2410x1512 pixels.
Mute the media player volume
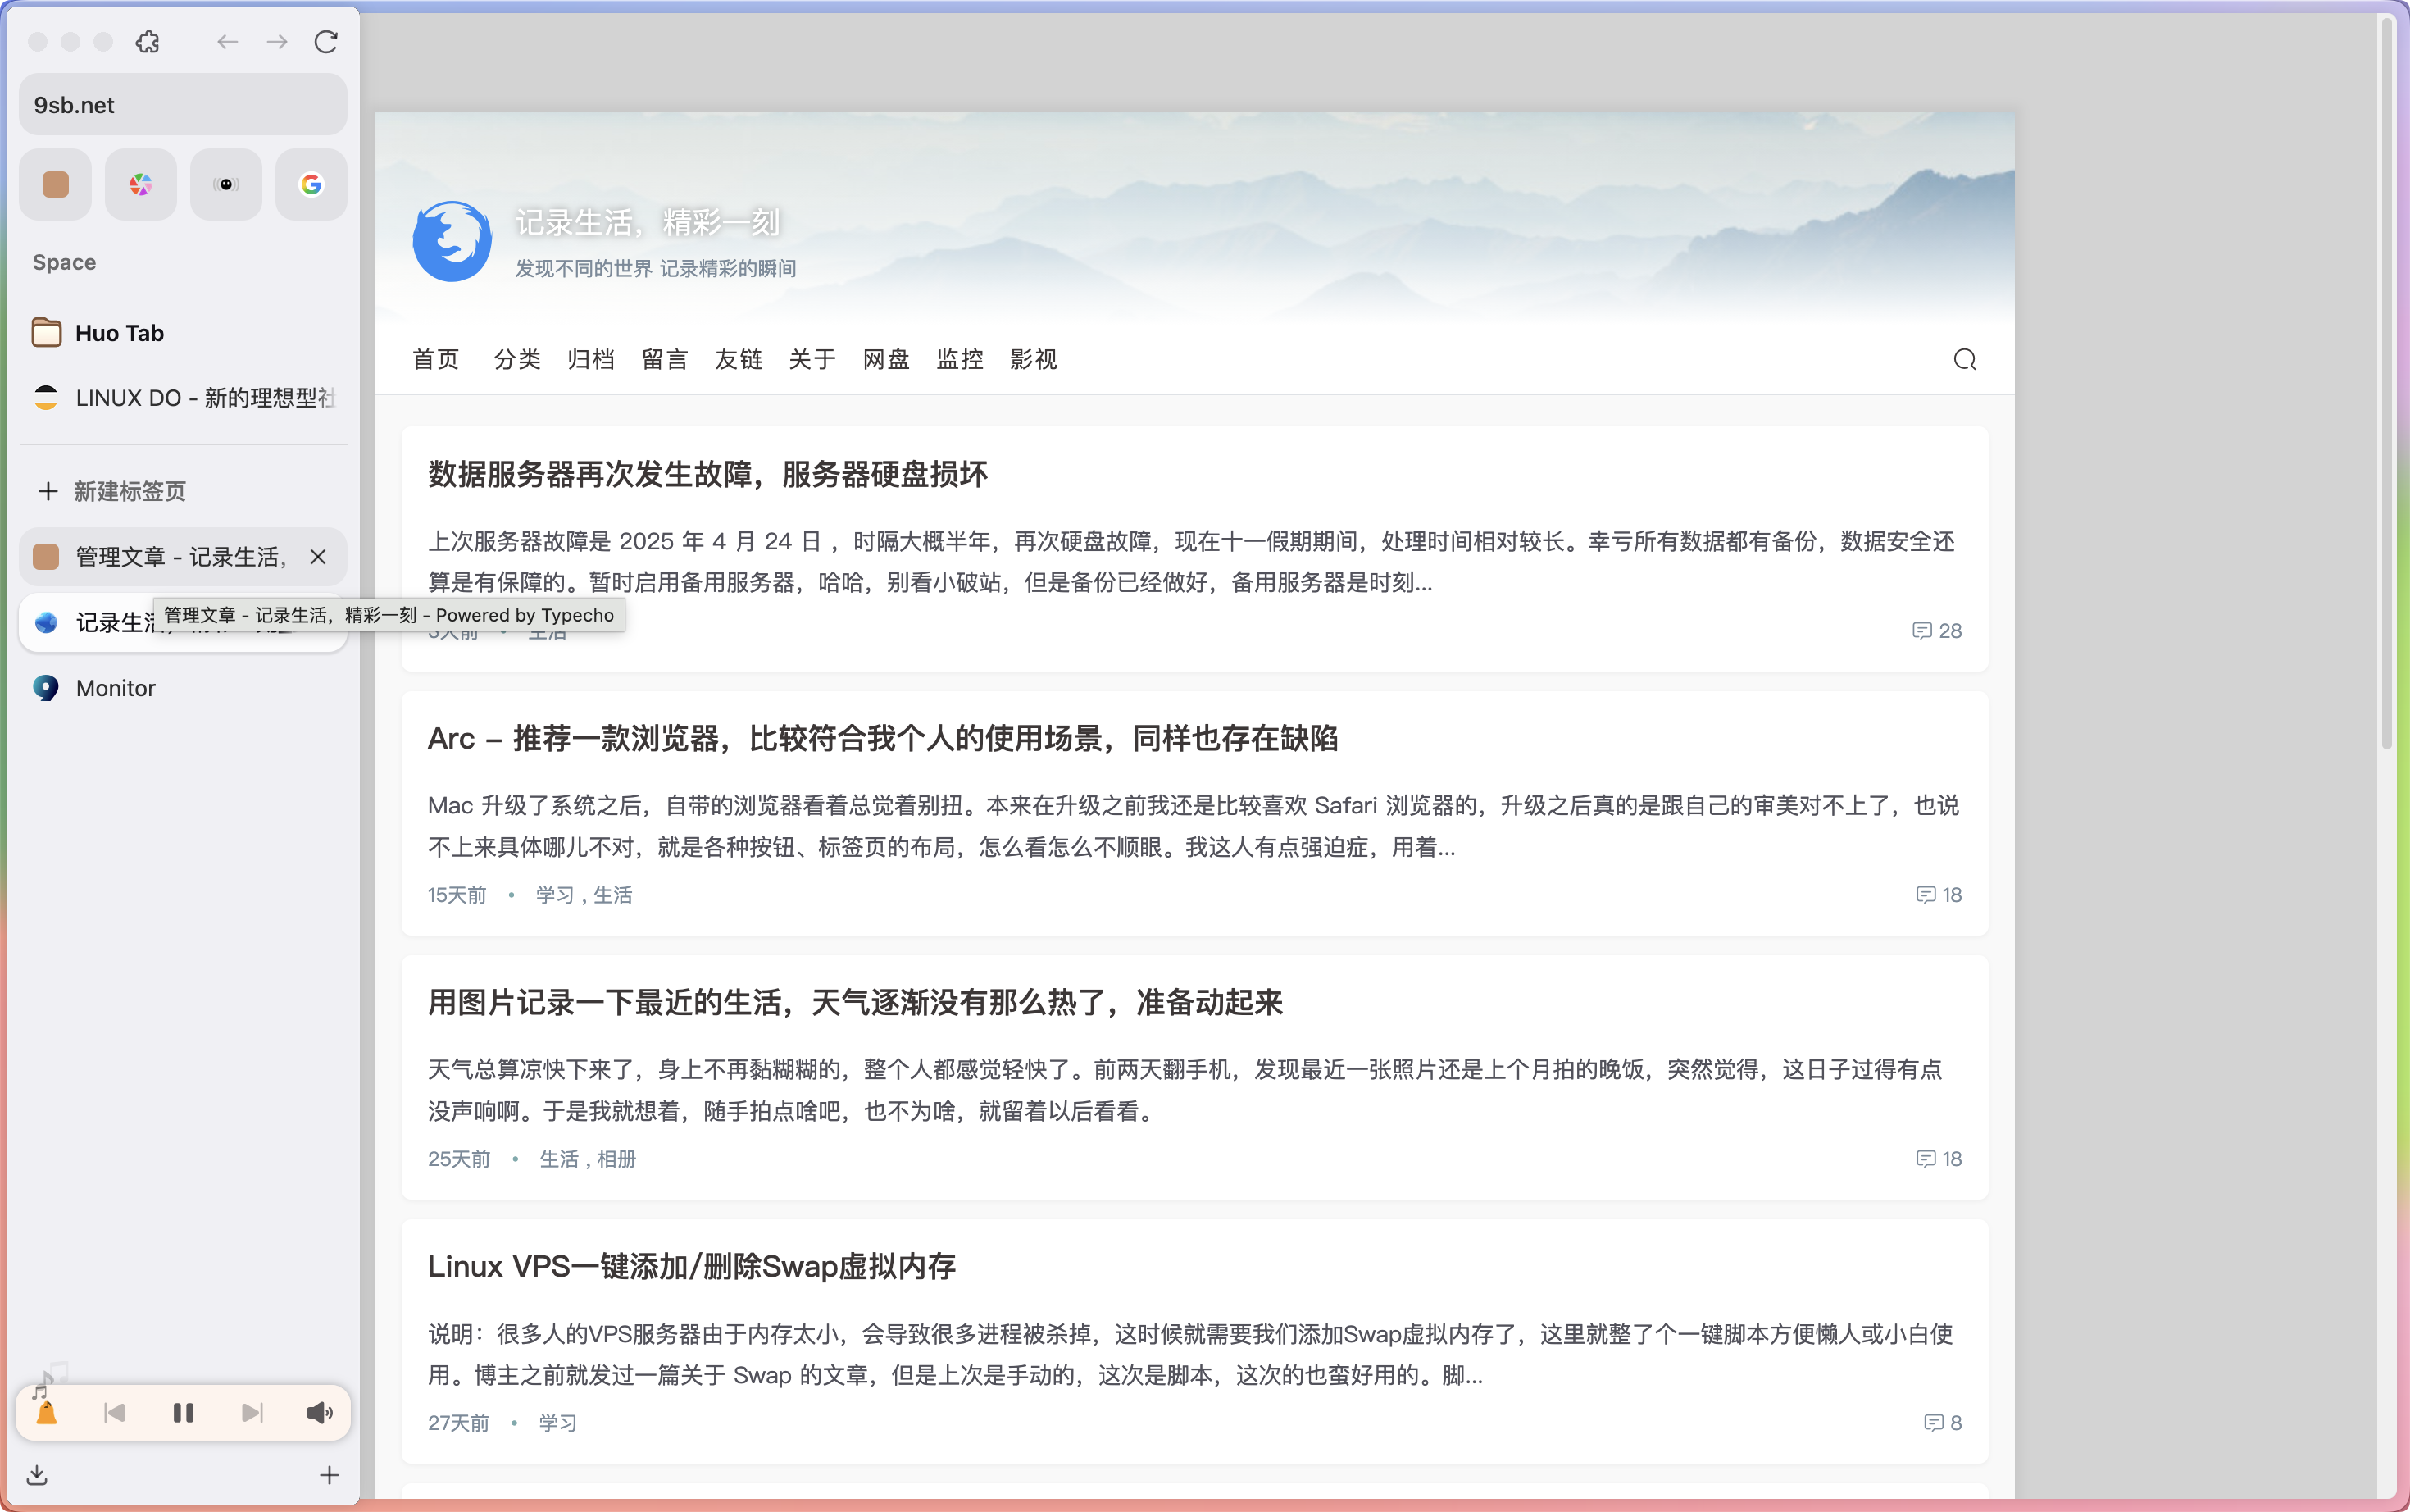[319, 1412]
